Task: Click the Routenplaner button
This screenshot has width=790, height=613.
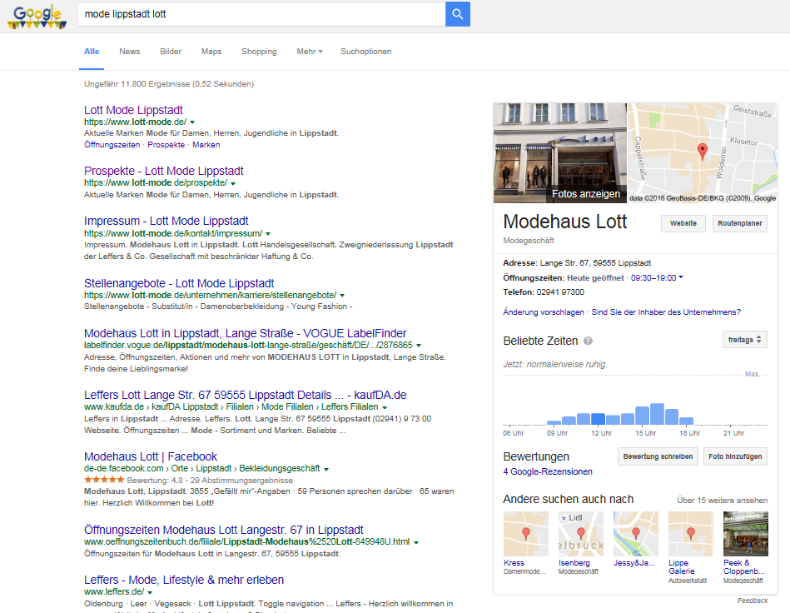Action: (739, 223)
